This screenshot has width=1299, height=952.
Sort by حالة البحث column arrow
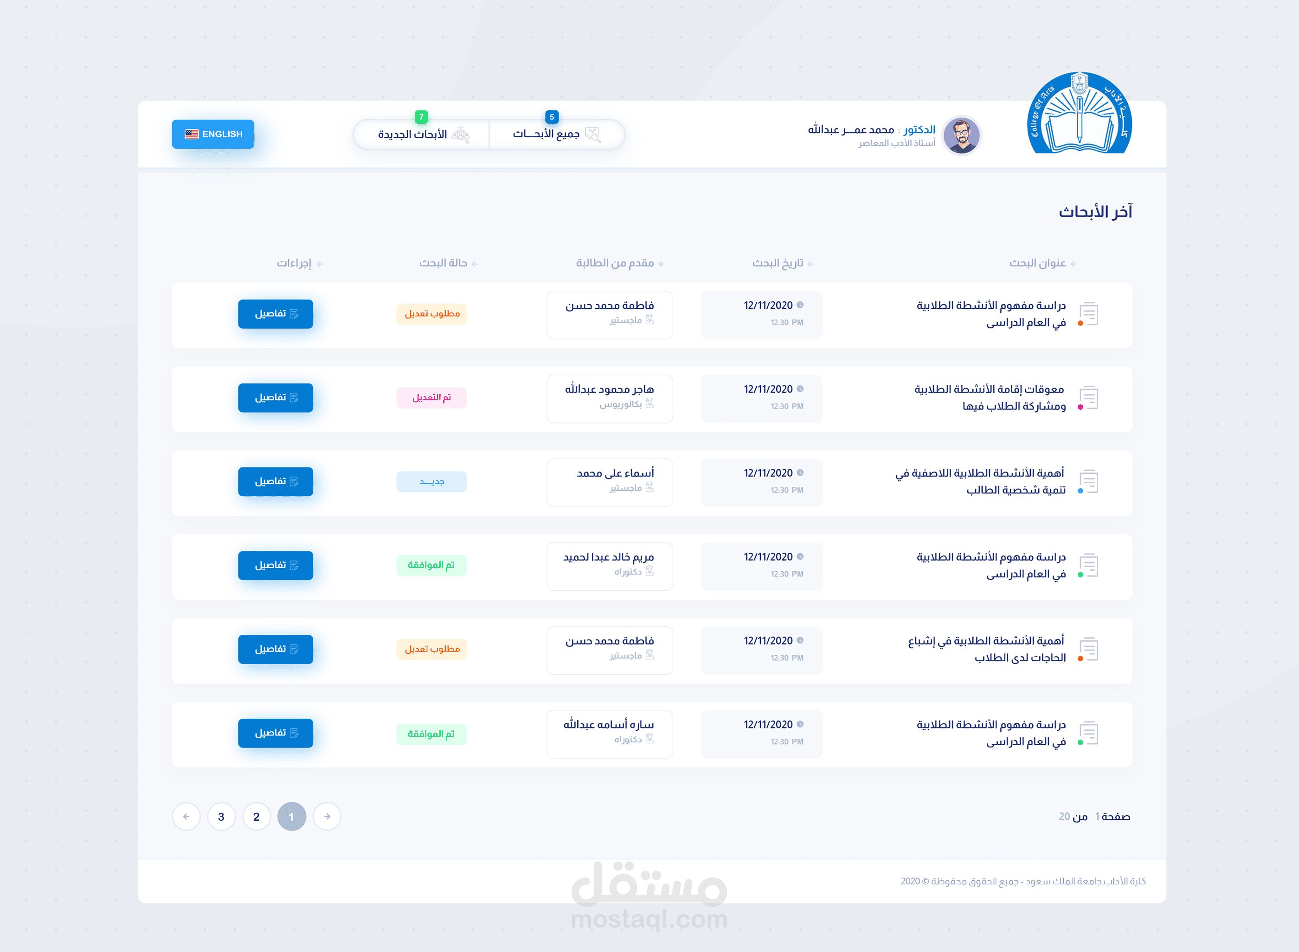pos(475,264)
